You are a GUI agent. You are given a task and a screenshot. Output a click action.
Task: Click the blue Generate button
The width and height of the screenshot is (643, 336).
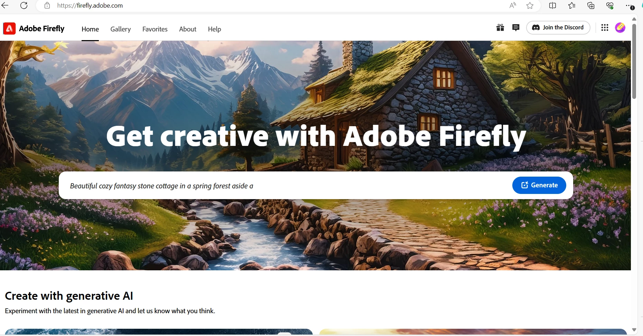539,185
